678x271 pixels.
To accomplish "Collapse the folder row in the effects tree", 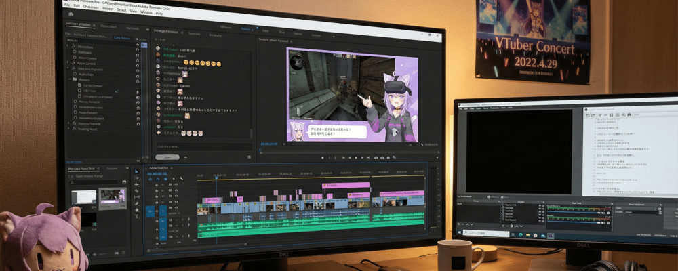I will pyautogui.click(x=70, y=79).
